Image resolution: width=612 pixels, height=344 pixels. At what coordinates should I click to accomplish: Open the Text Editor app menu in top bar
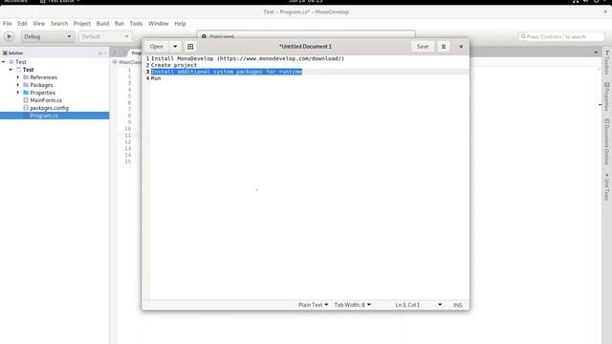point(59,2)
